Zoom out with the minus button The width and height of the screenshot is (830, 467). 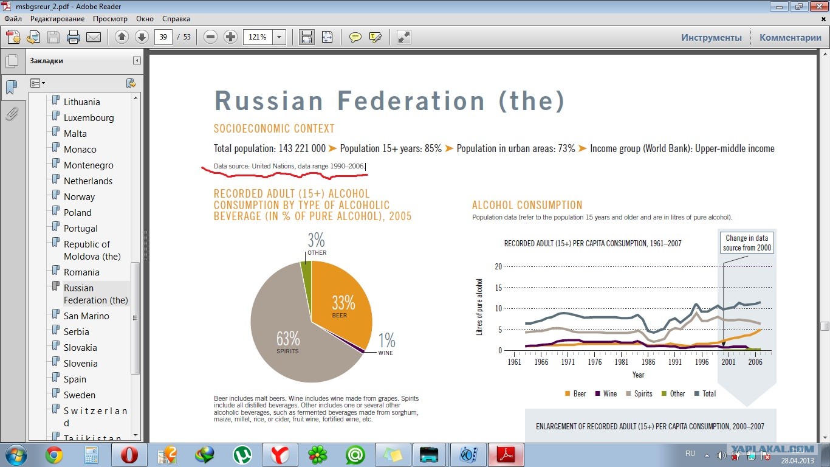point(210,37)
